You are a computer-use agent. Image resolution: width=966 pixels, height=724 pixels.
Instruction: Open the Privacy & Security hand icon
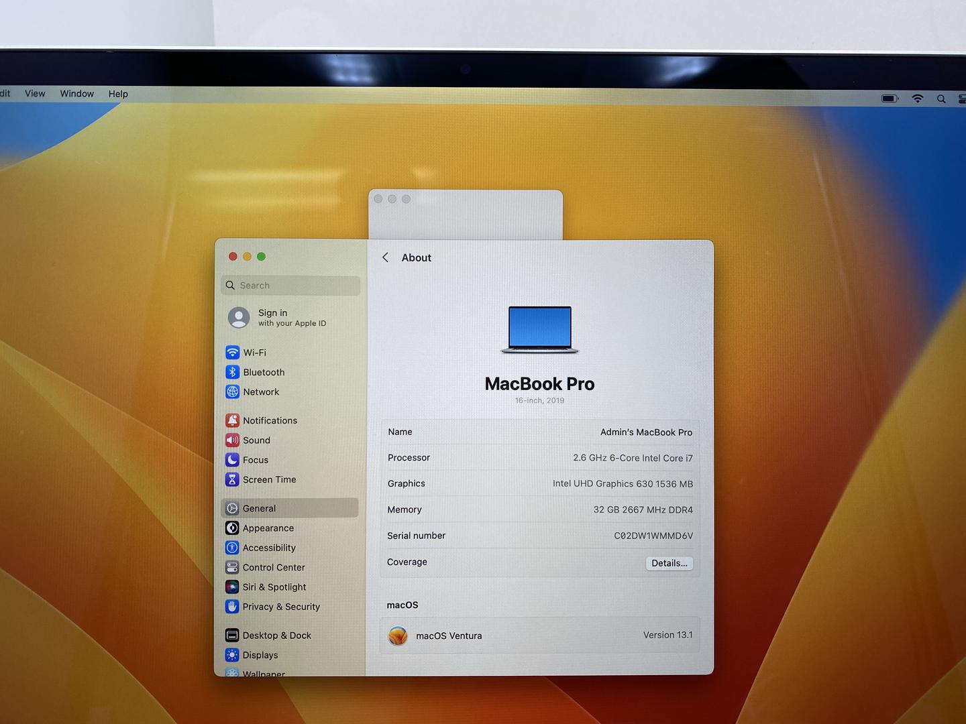pyautogui.click(x=232, y=607)
